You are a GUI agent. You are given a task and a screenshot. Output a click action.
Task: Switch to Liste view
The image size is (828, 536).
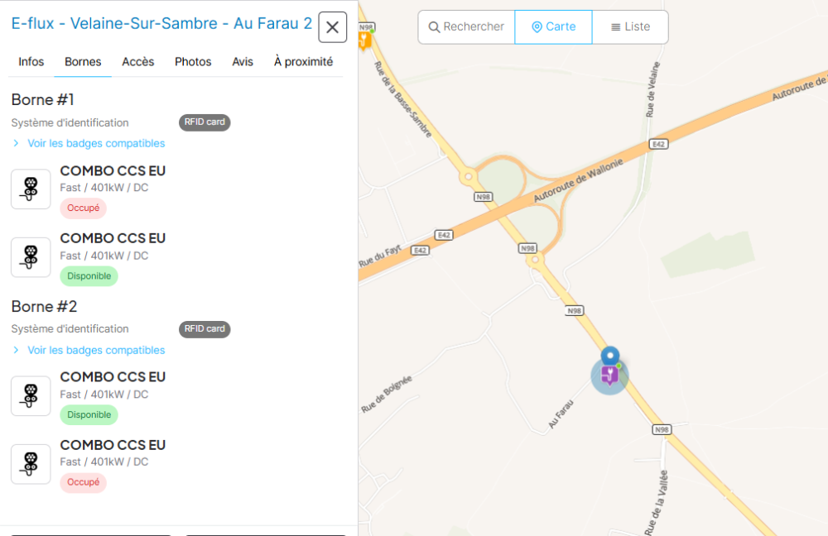(630, 27)
